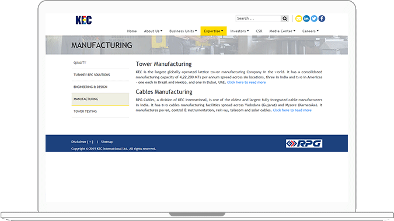Expand the Disclaimer [+] footer link
This screenshot has width=394, height=221.
[x=82, y=142]
